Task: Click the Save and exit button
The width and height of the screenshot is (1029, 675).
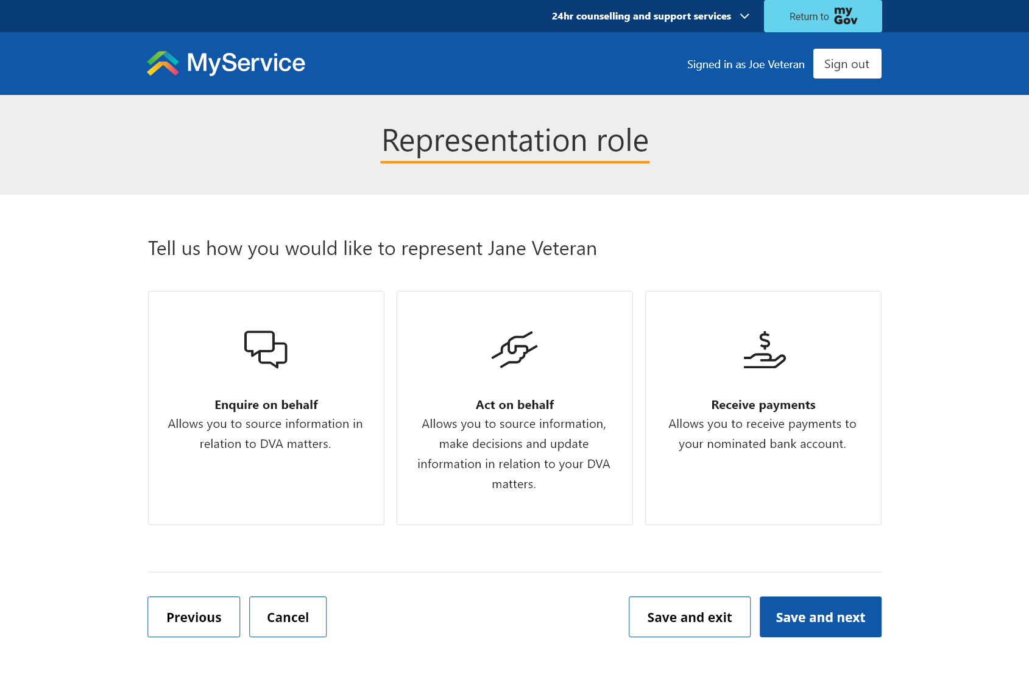Action: 689,617
